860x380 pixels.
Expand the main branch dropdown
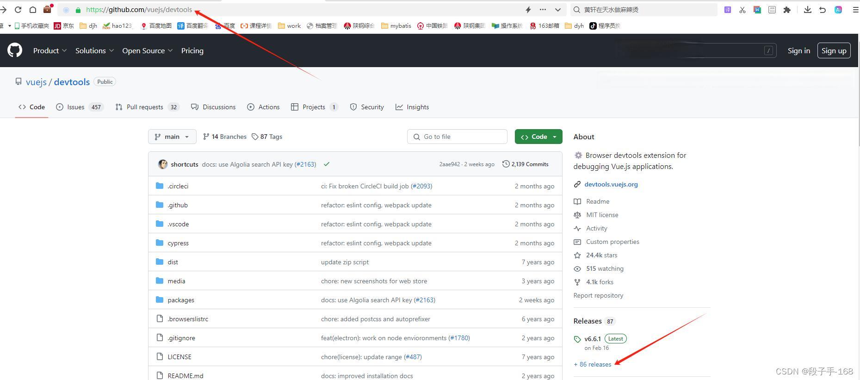click(x=172, y=137)
